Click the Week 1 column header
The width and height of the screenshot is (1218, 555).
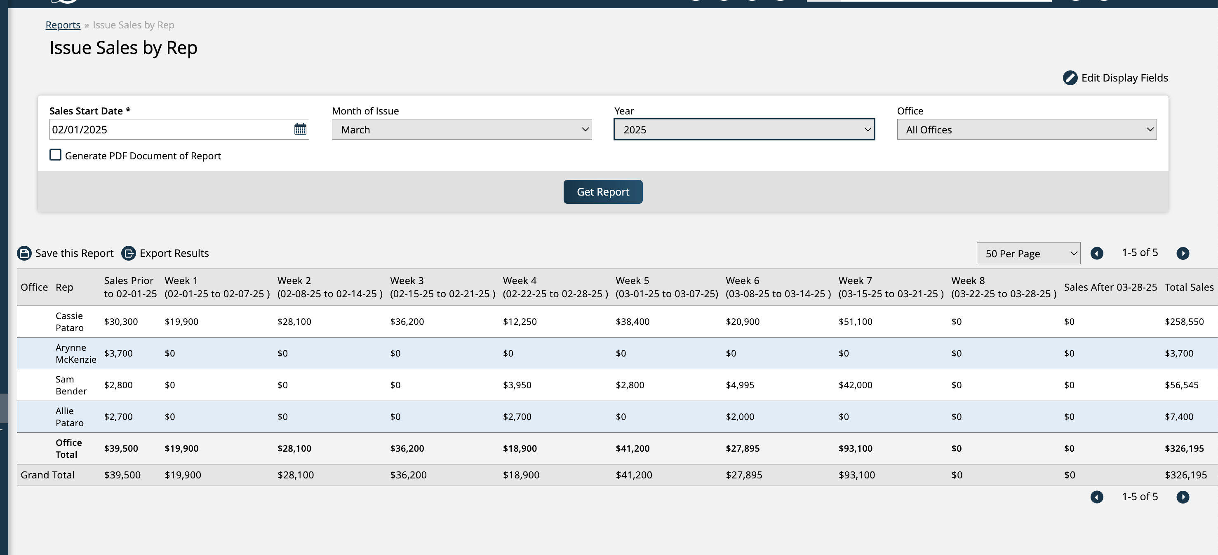click(217, 287)
